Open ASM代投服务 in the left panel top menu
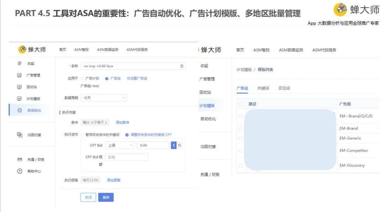Image resolution: width=381 pixels, height=212 pixels. pos(137,50)
